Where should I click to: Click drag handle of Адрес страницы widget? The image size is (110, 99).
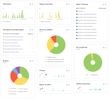click(106, 4)
